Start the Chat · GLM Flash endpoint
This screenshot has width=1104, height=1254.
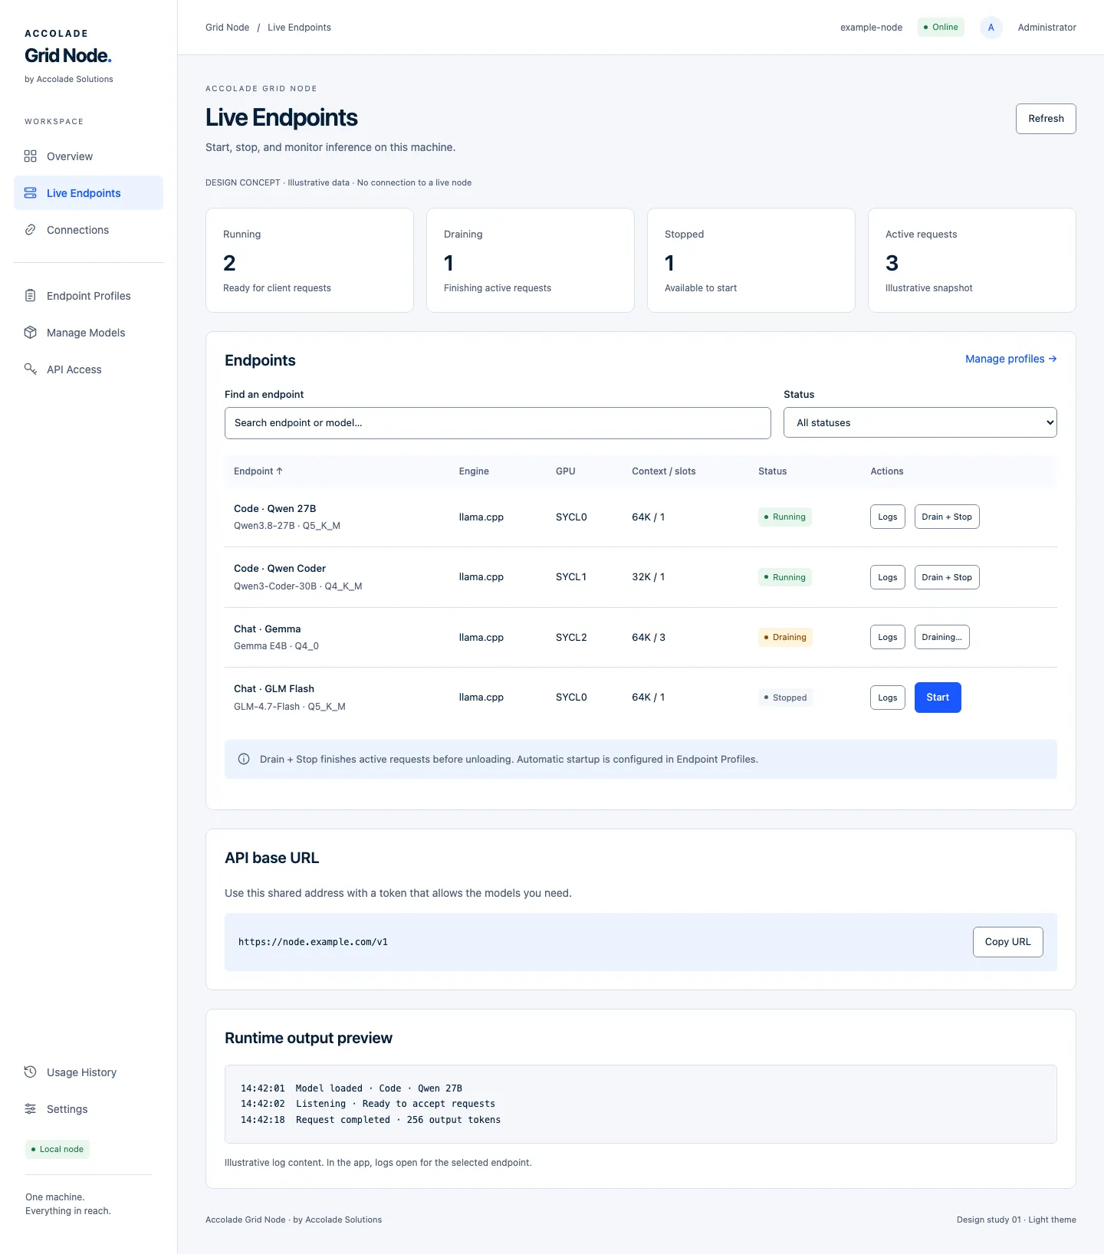938,698
